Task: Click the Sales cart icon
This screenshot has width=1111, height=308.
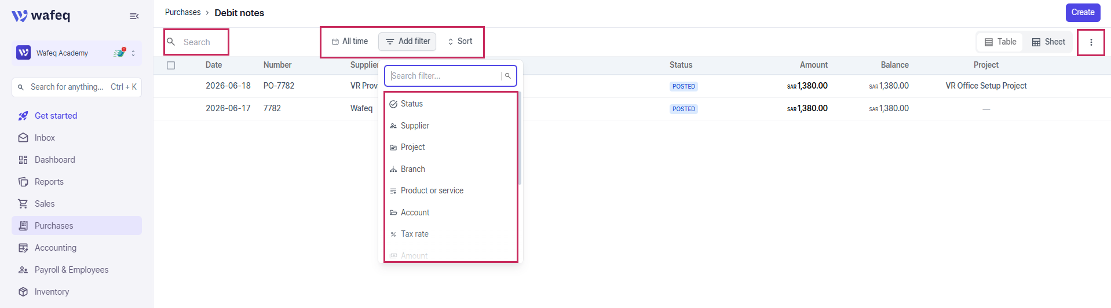Action: coord(23,204)
